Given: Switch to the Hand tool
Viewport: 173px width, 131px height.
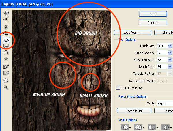Looking at the screenshot, I should click(x=5, y=81).
